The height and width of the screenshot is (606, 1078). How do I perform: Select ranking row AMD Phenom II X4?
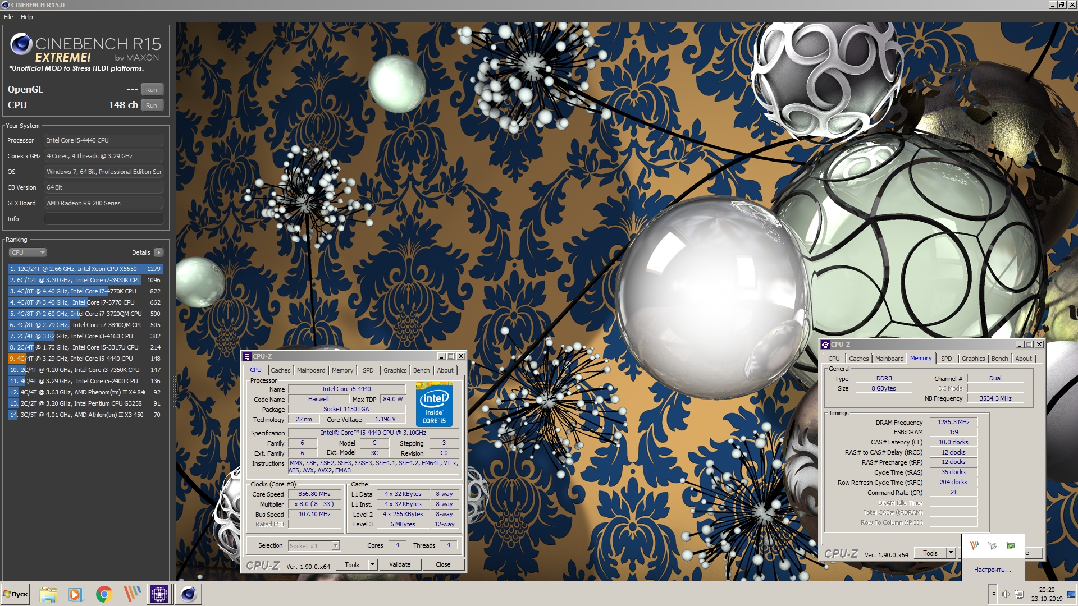(86, 392)
